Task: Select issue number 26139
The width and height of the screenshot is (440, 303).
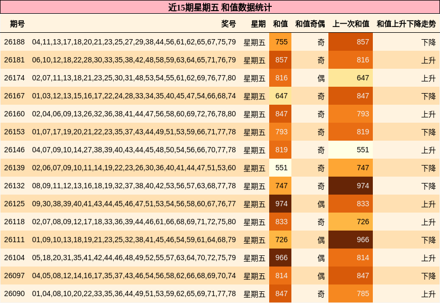Action: click(15, 168)
